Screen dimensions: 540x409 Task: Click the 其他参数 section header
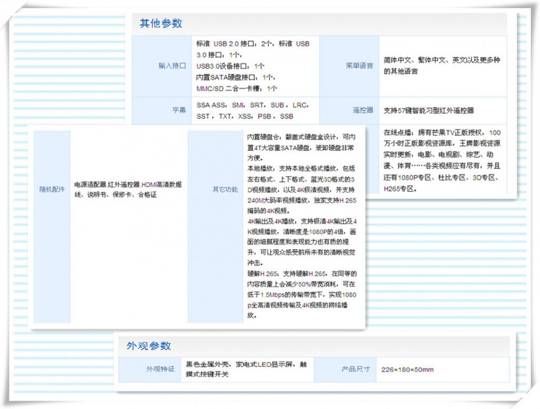click(162, 23)
